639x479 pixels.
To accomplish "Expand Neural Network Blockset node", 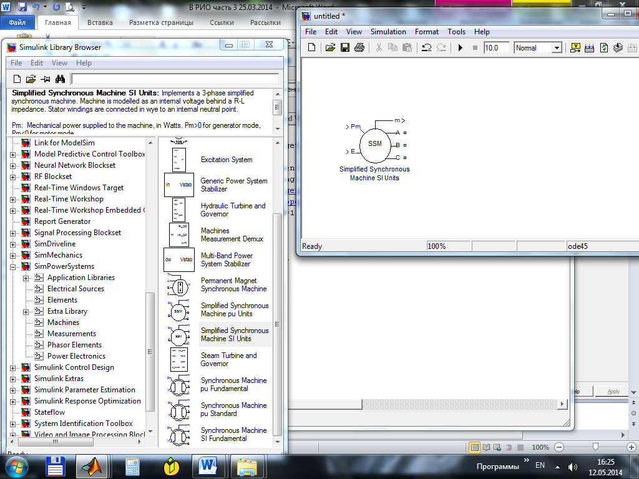I will tap(12, 166).
